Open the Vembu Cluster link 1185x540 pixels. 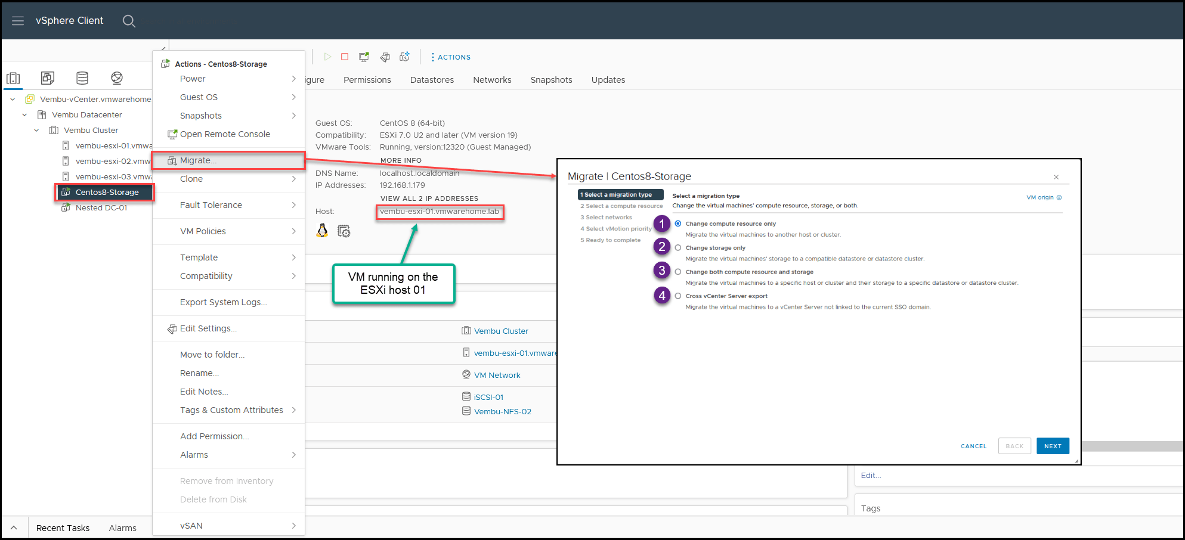pos(501,331)
